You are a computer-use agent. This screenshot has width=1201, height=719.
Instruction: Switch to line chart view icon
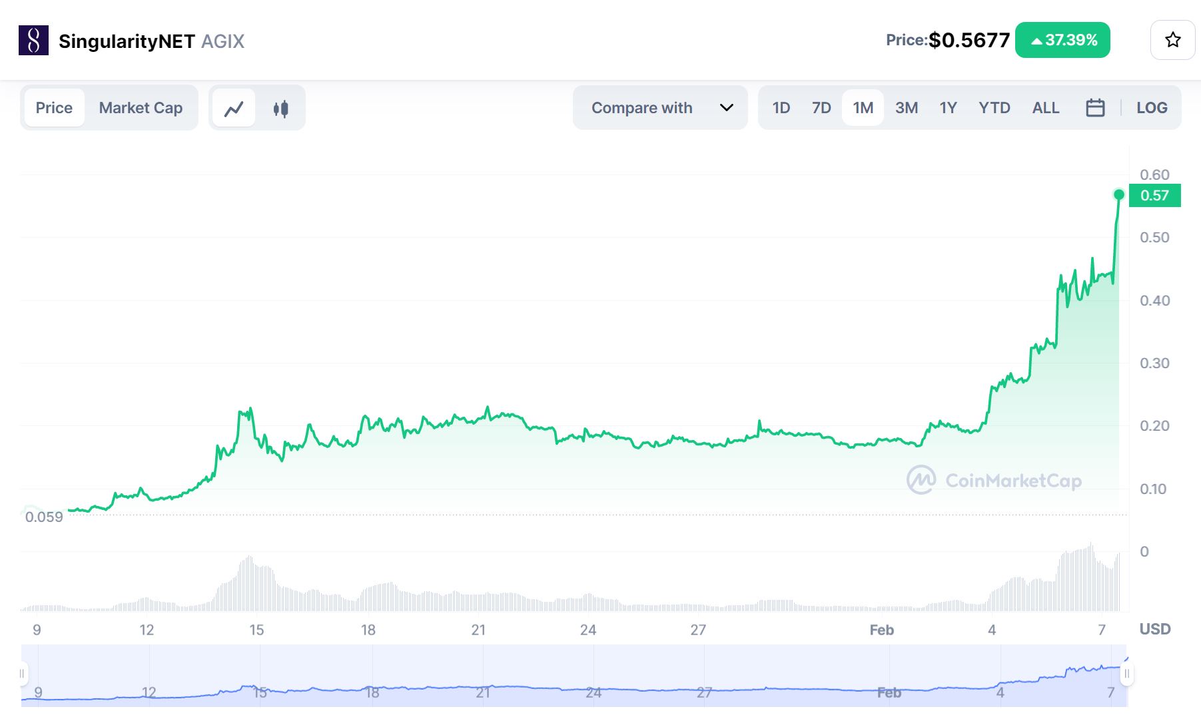(234, 108)
